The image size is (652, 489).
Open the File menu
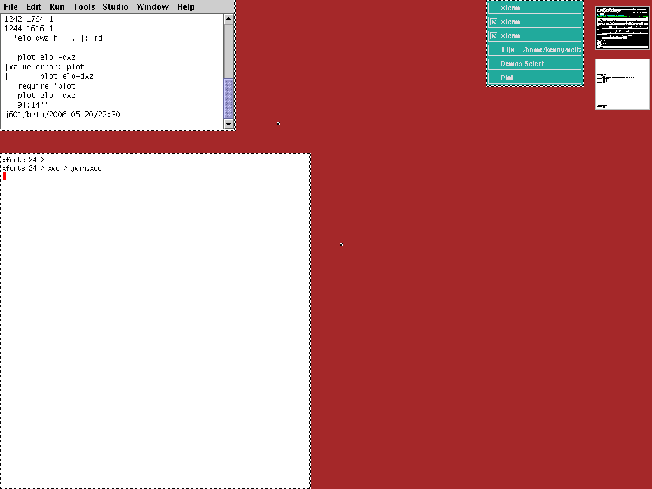11,7
